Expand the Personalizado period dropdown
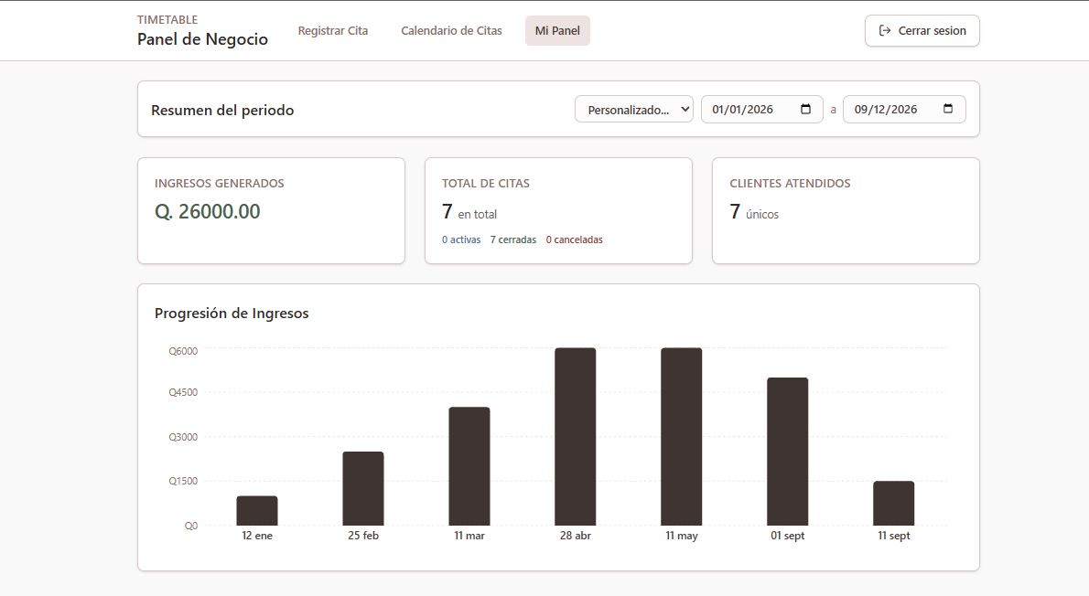1089x596 pixels. (634, 109)
